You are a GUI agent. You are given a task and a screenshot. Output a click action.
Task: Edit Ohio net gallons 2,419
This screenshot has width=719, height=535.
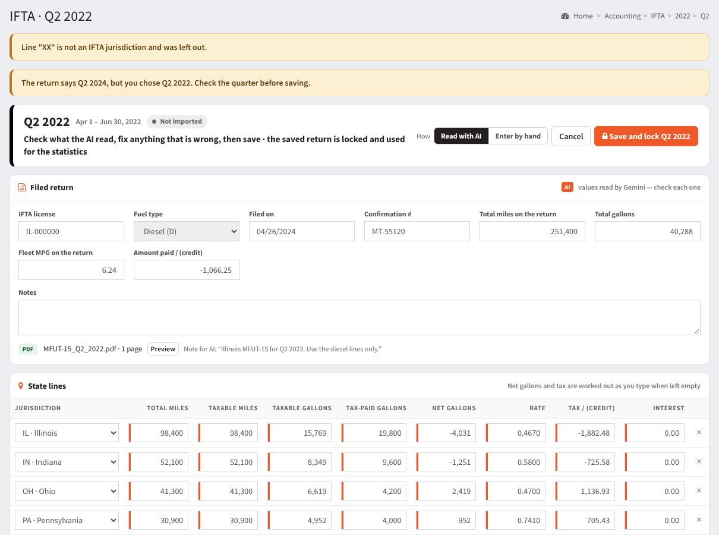point(446,491)
